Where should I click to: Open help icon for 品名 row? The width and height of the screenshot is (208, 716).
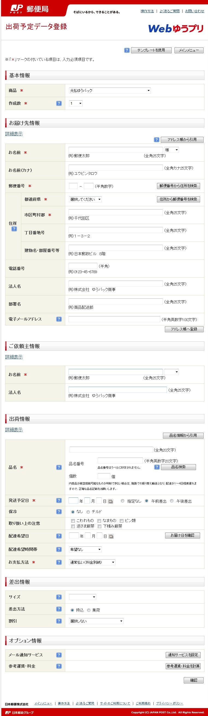[x=59, y=467]
